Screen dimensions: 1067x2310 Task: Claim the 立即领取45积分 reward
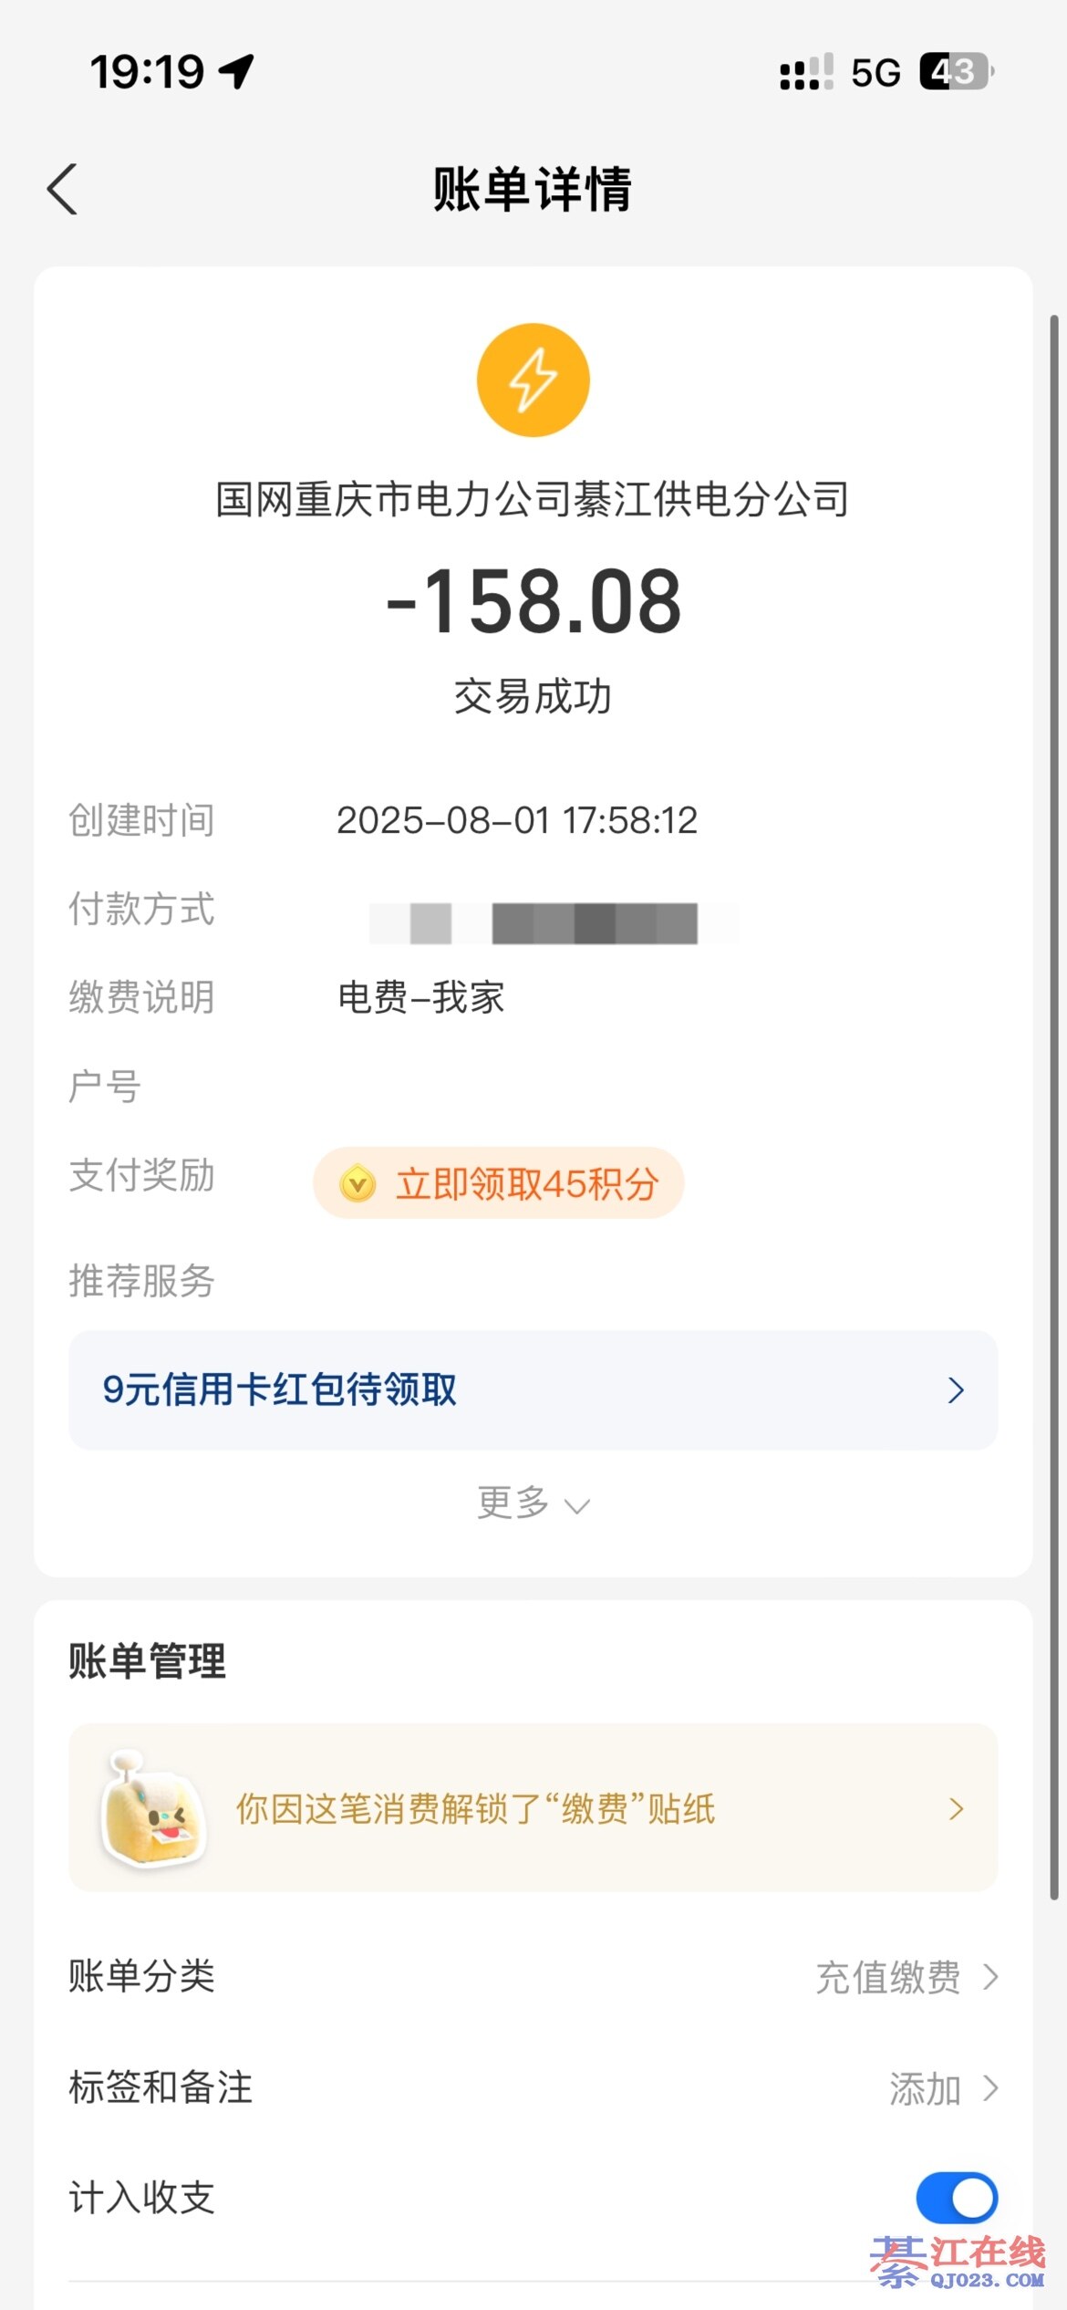499,1183
